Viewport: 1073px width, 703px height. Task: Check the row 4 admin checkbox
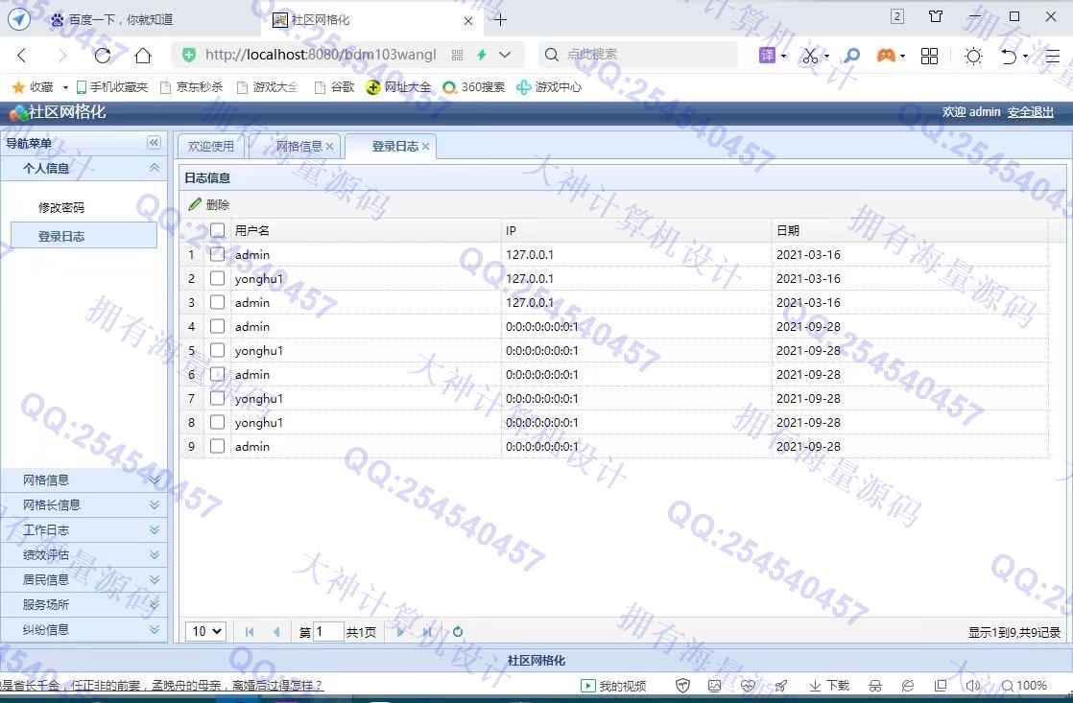click(217, 326)
